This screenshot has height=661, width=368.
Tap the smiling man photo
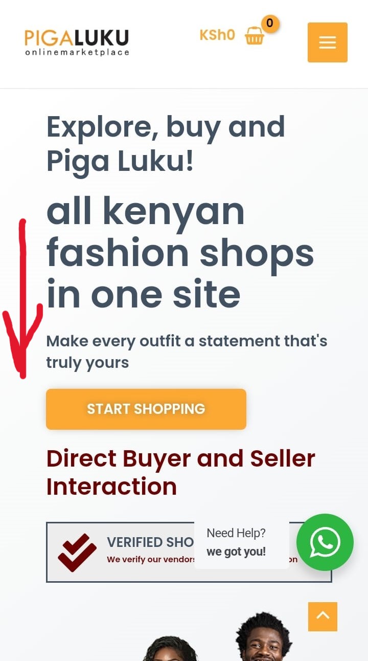click(x=264, y=636)
